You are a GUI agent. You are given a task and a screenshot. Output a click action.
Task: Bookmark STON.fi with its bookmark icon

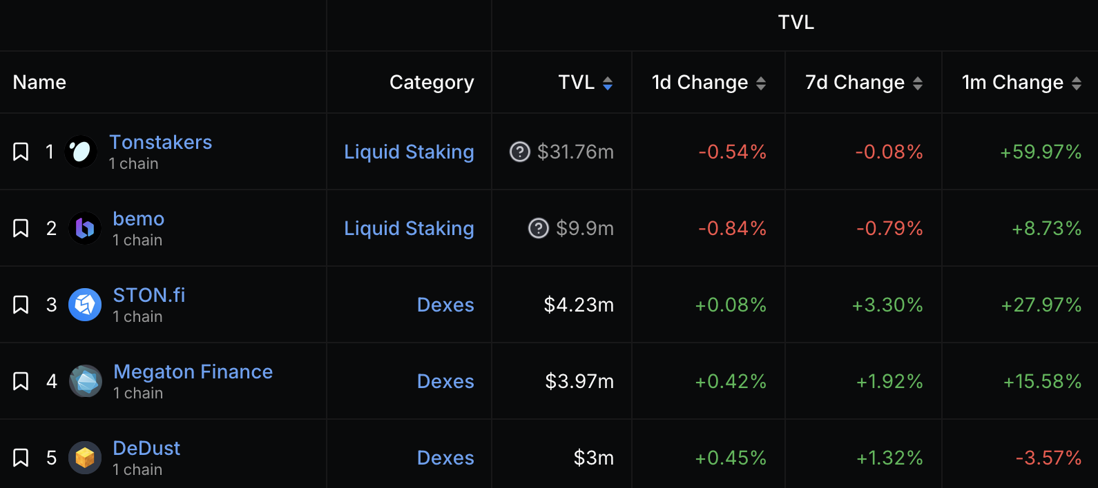[x=21, y=305]
